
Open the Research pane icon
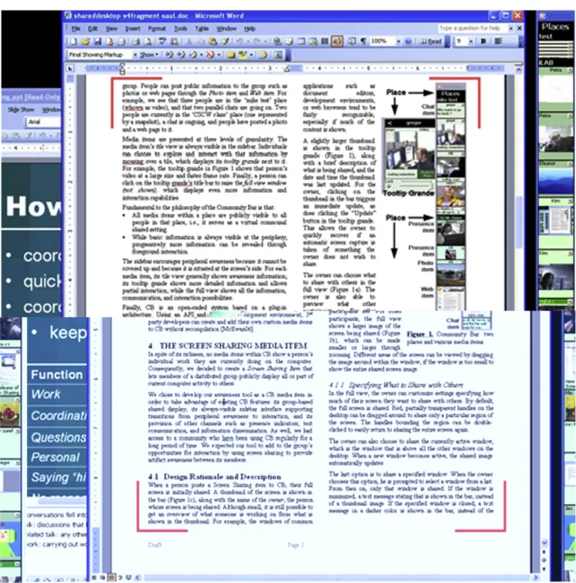174,41
